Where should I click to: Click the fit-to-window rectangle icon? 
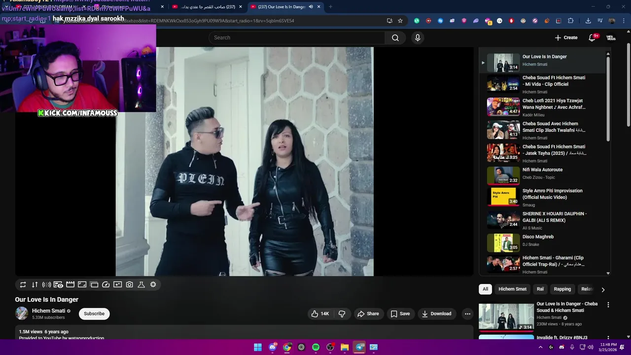click(82, 284)
